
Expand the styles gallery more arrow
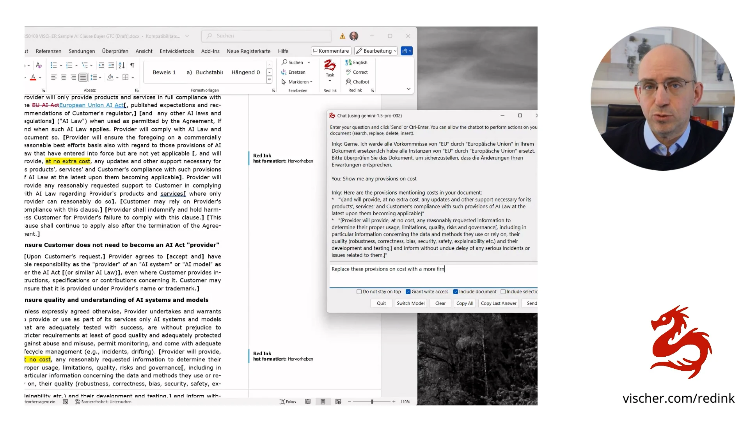[269, 80]
